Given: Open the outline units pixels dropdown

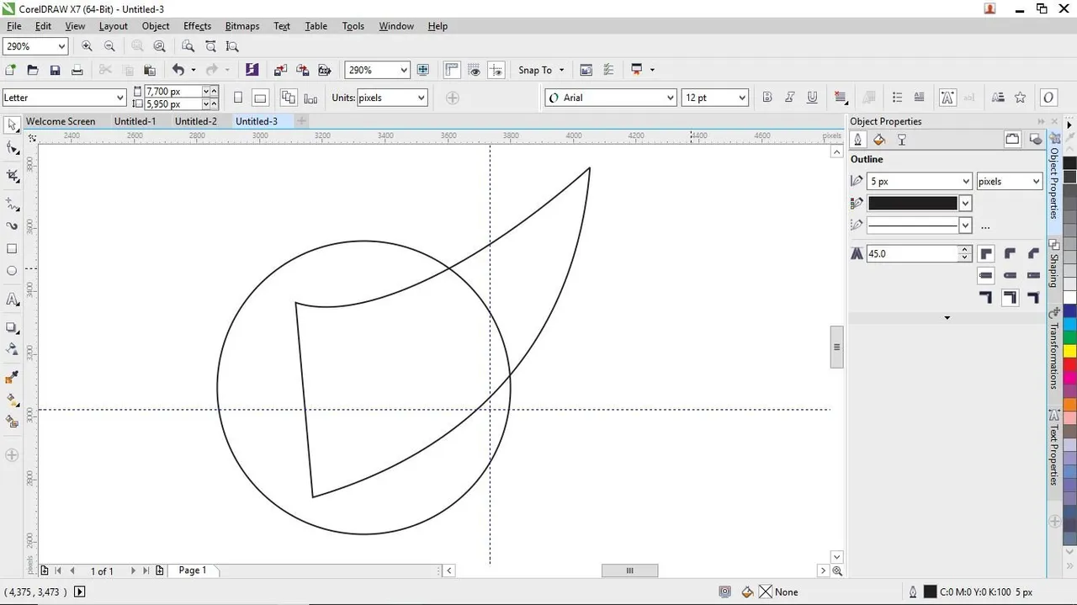Looking at the screenshot, I should coord(1036,181).
